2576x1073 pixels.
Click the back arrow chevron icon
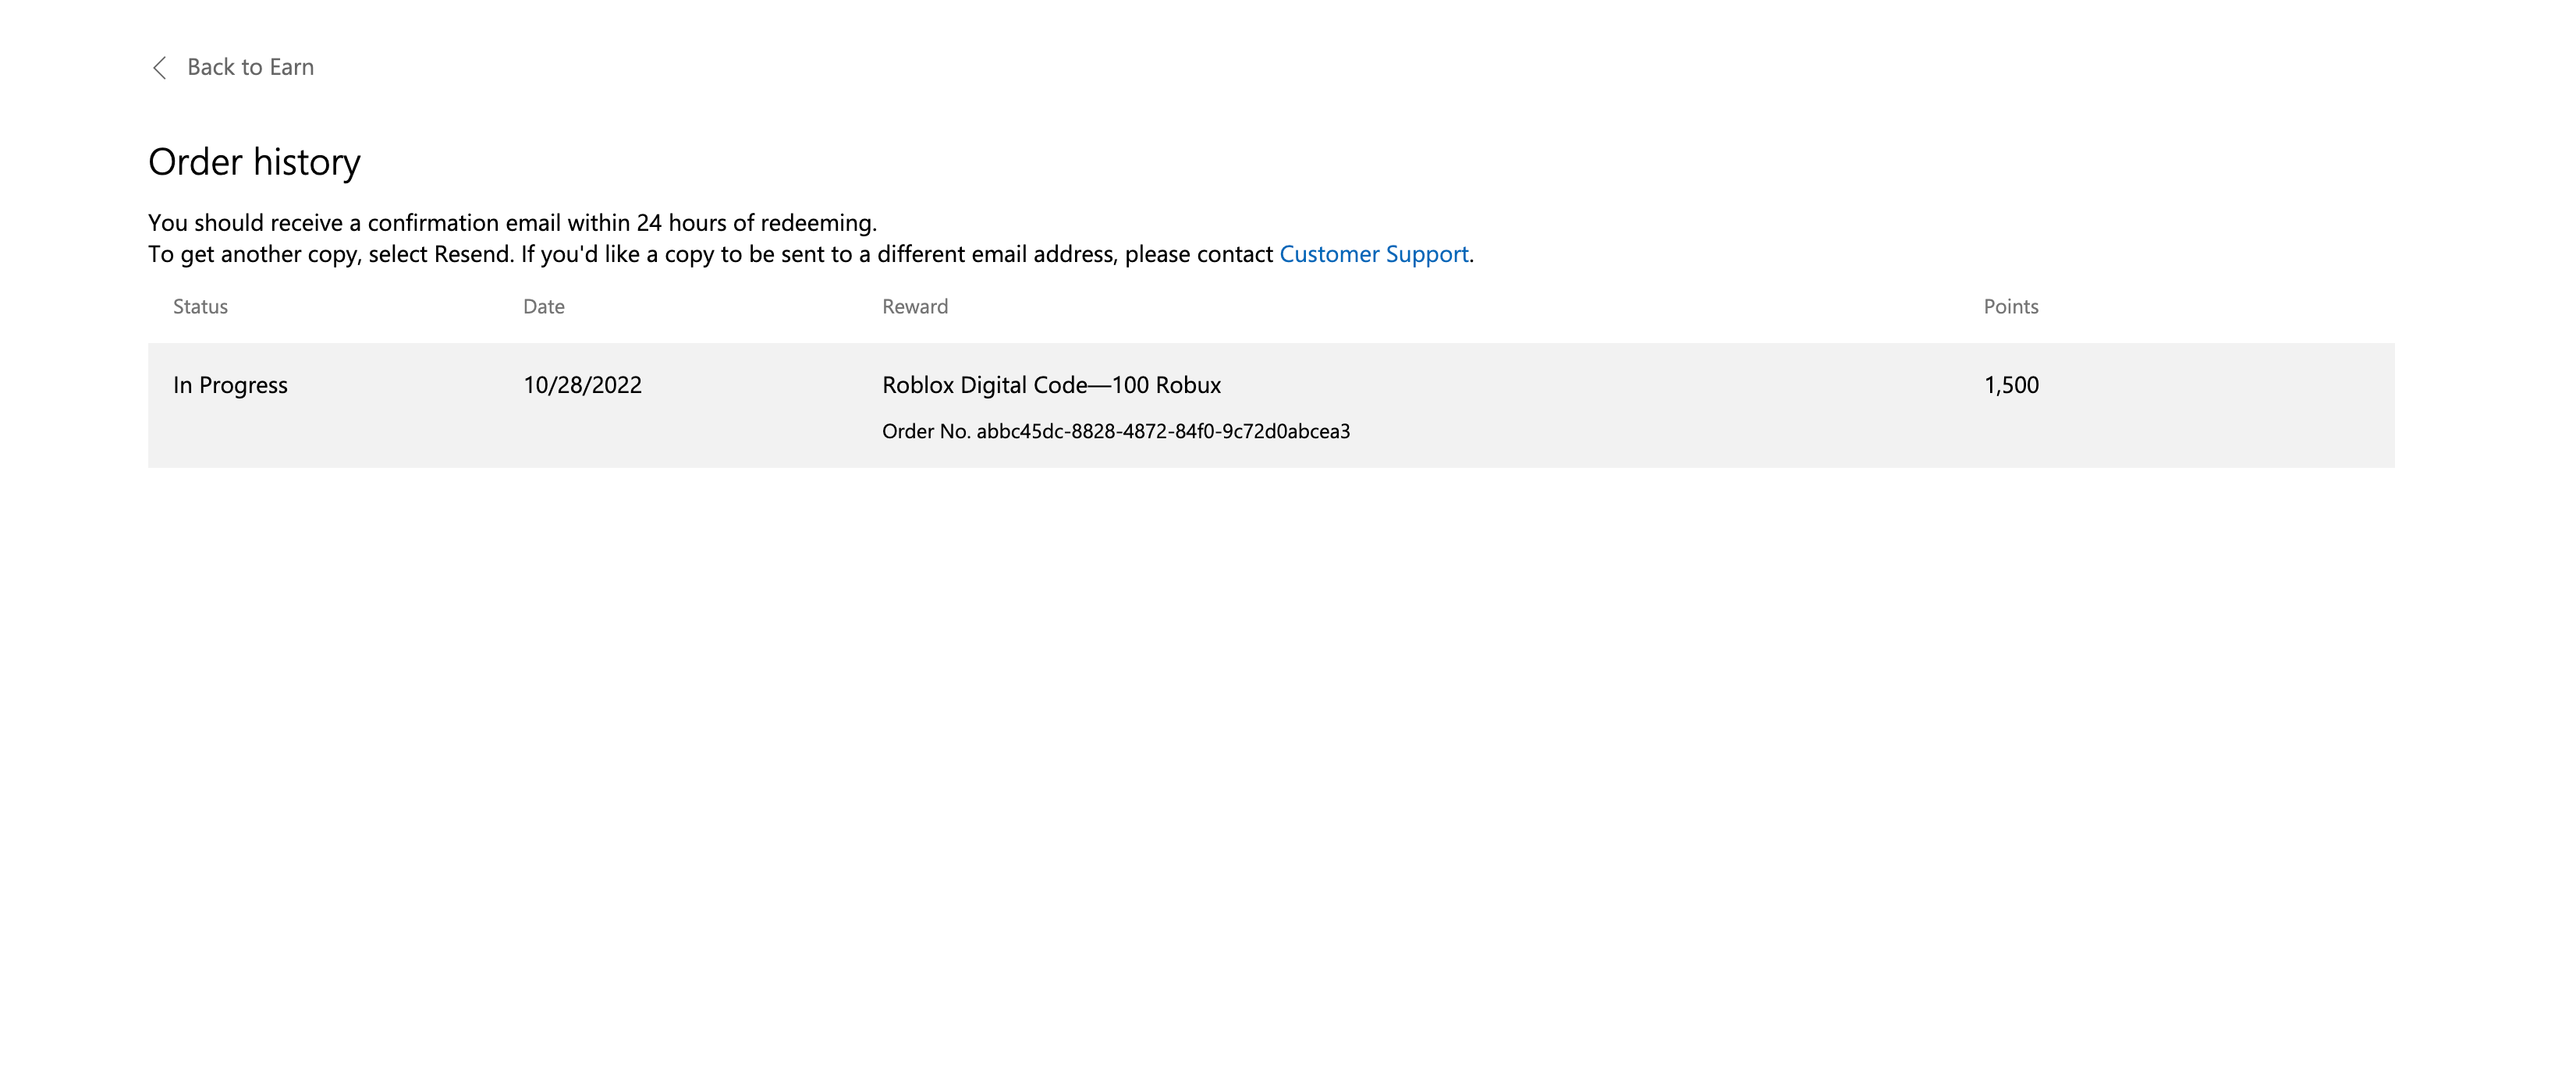click(159, 67)
